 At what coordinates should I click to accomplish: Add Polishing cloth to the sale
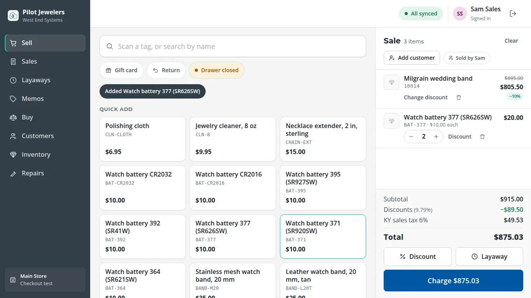[x=143, y=139]
